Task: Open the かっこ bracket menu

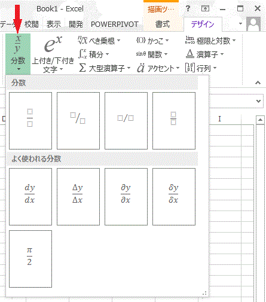Action: [x=152, y=41]
